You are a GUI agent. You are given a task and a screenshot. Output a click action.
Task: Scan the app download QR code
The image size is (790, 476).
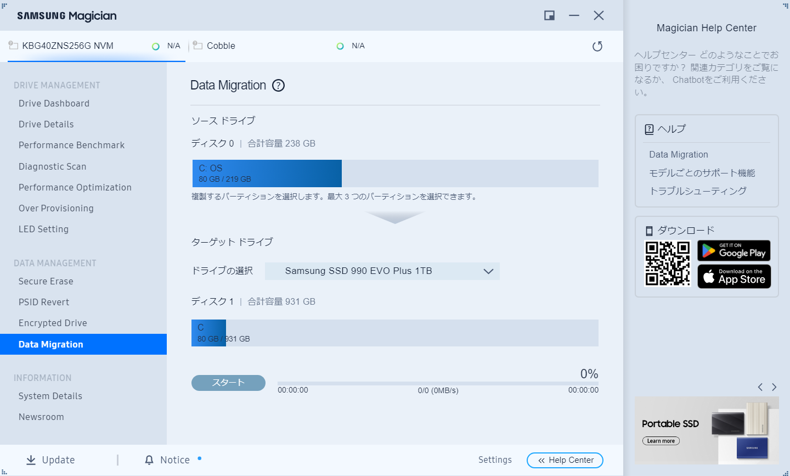(667, 264)
